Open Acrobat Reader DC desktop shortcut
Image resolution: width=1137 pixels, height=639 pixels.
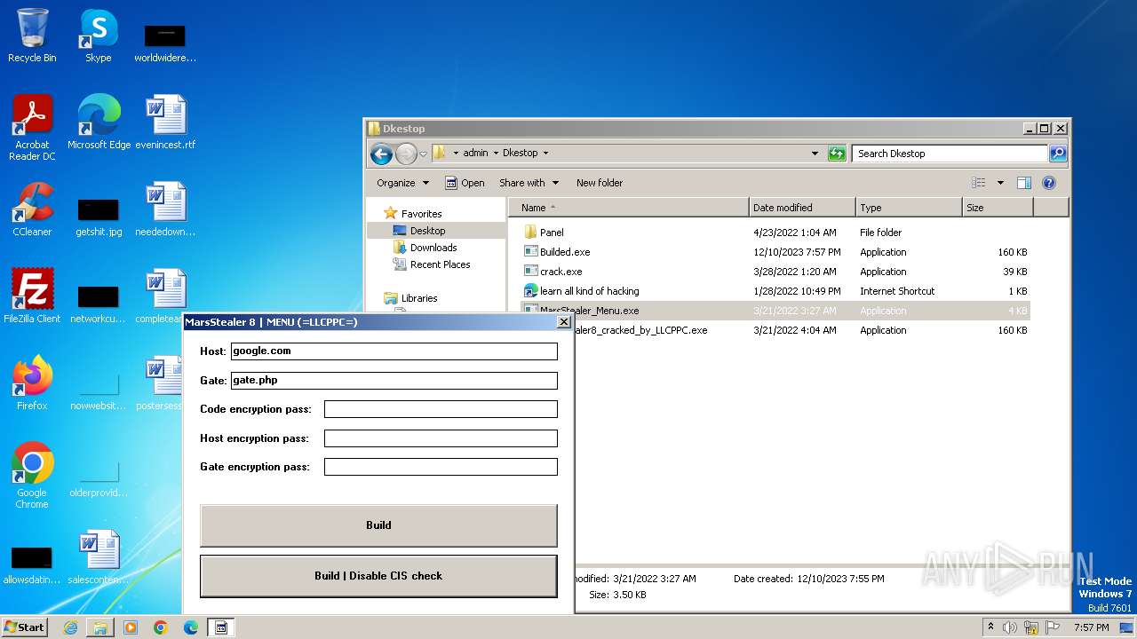click(32, 128)
